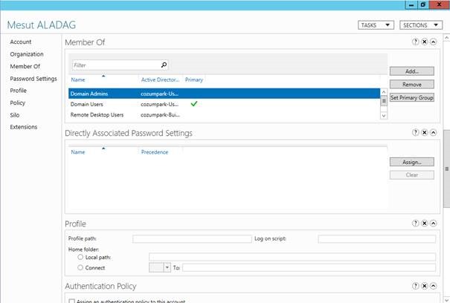Collapse Directly Associated Password Settings section

(x=434, y=132)
